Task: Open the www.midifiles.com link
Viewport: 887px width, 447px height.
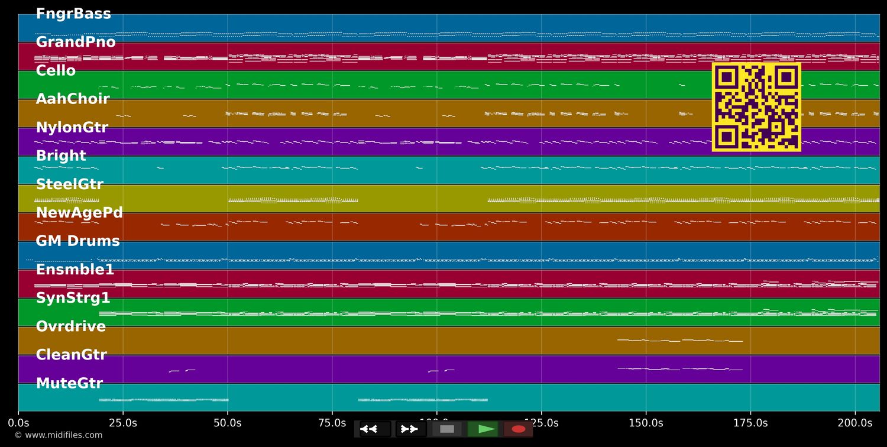Action: tap(58, 435)
